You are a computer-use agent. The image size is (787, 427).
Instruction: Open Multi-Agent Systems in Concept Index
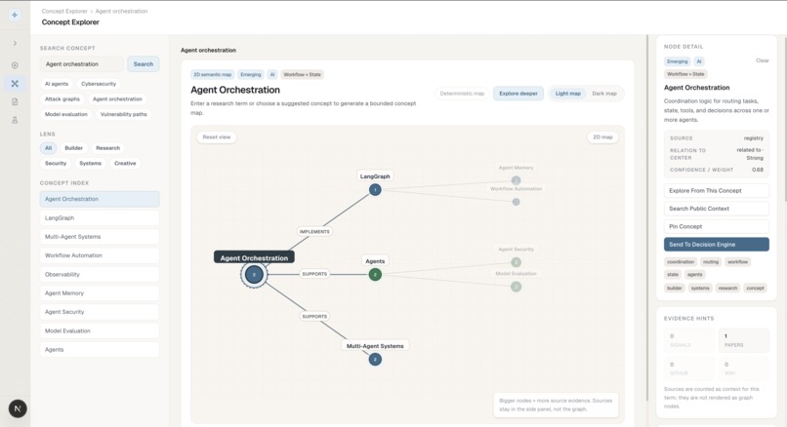click(100, 237)
